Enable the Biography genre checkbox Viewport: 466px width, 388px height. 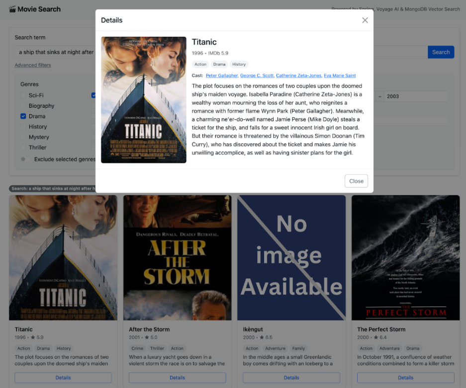[x=23, y=106]
